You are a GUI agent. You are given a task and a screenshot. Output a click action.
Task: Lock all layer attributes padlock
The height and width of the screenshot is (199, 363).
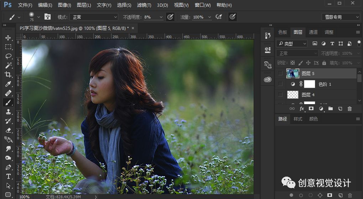coord(324,63)
